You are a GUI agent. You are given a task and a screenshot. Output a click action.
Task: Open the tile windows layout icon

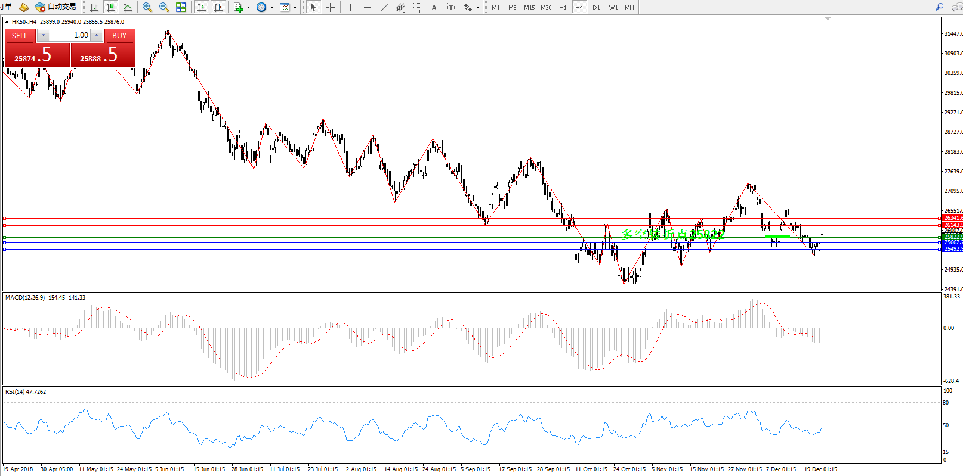pyautogui.click(x=181, y=7)
